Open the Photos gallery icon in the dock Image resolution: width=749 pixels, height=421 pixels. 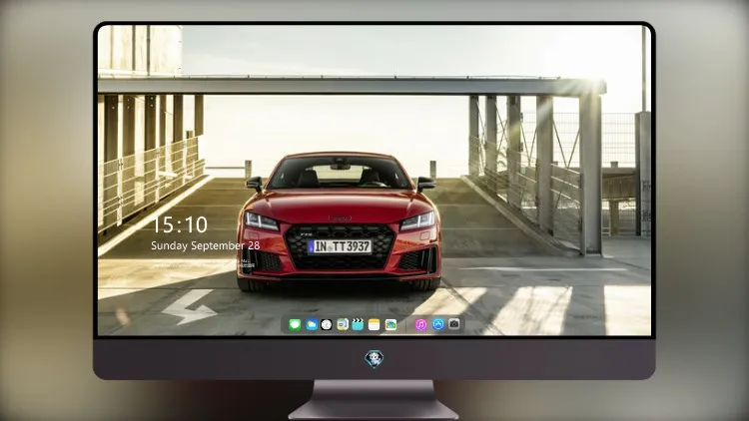point(390,325)
